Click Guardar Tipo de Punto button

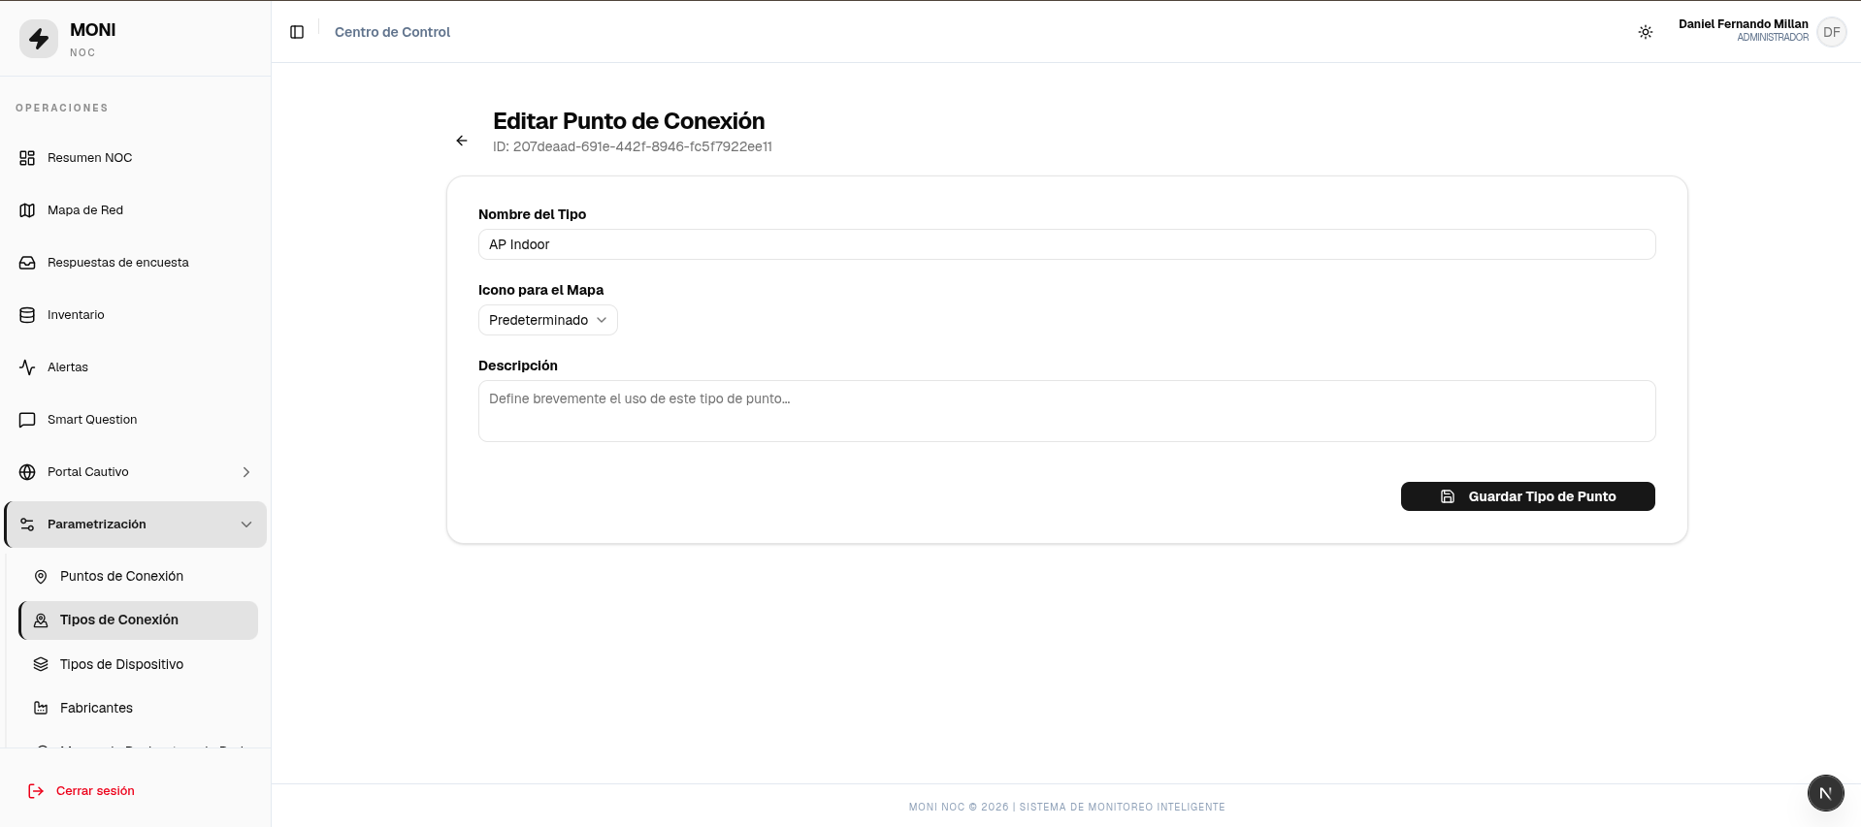[x=1528, y=496]
